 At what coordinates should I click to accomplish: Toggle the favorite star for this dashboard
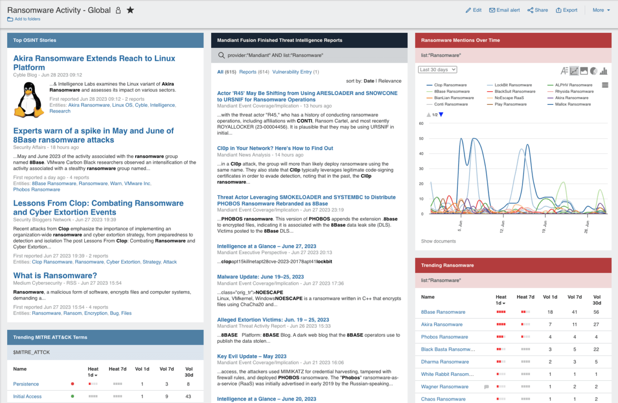[x=130, y=10]
